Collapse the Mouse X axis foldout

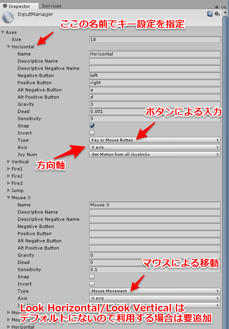tap(9, 198)
